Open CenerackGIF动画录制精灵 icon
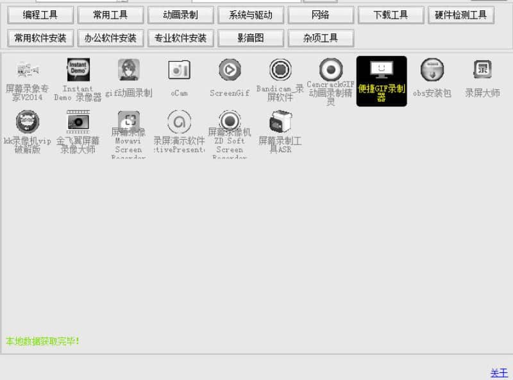 [331, 69]
